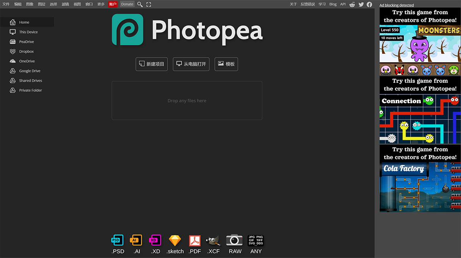
Task: Open the .AI Illustrator format icon
Action: [136, 240]
